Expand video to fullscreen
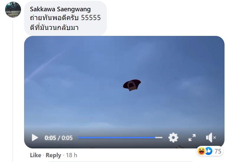 point(192,138)
